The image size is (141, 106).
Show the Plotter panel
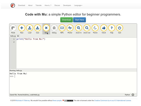pos(70,28)
